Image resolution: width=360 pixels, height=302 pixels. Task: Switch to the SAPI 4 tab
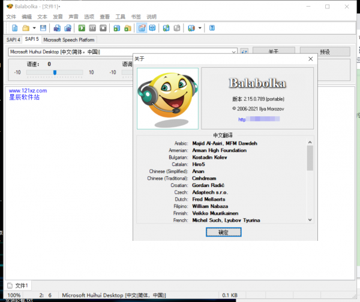point(13,40)
